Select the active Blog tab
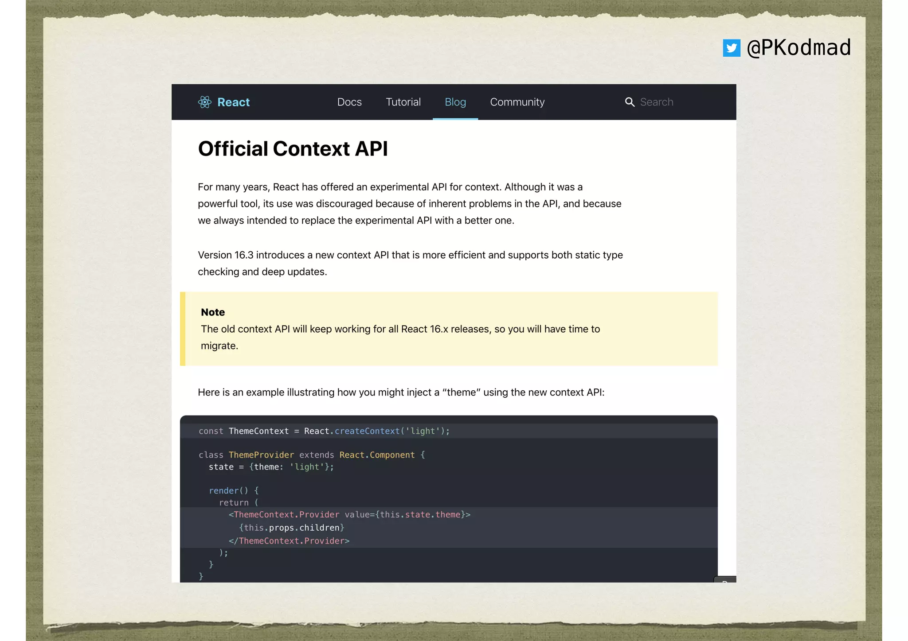 (x=455, y=102)
